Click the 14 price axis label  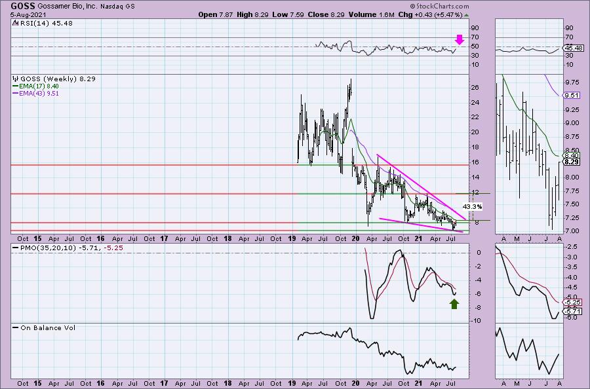click(475, 177)
